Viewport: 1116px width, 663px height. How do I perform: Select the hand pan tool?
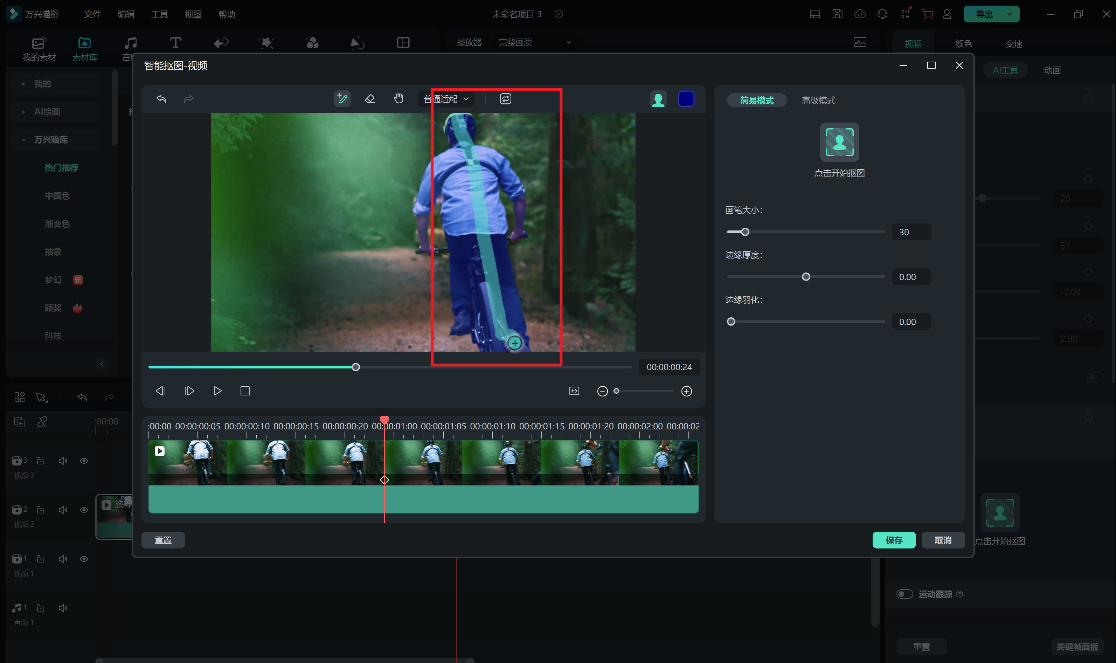point(398,99)
